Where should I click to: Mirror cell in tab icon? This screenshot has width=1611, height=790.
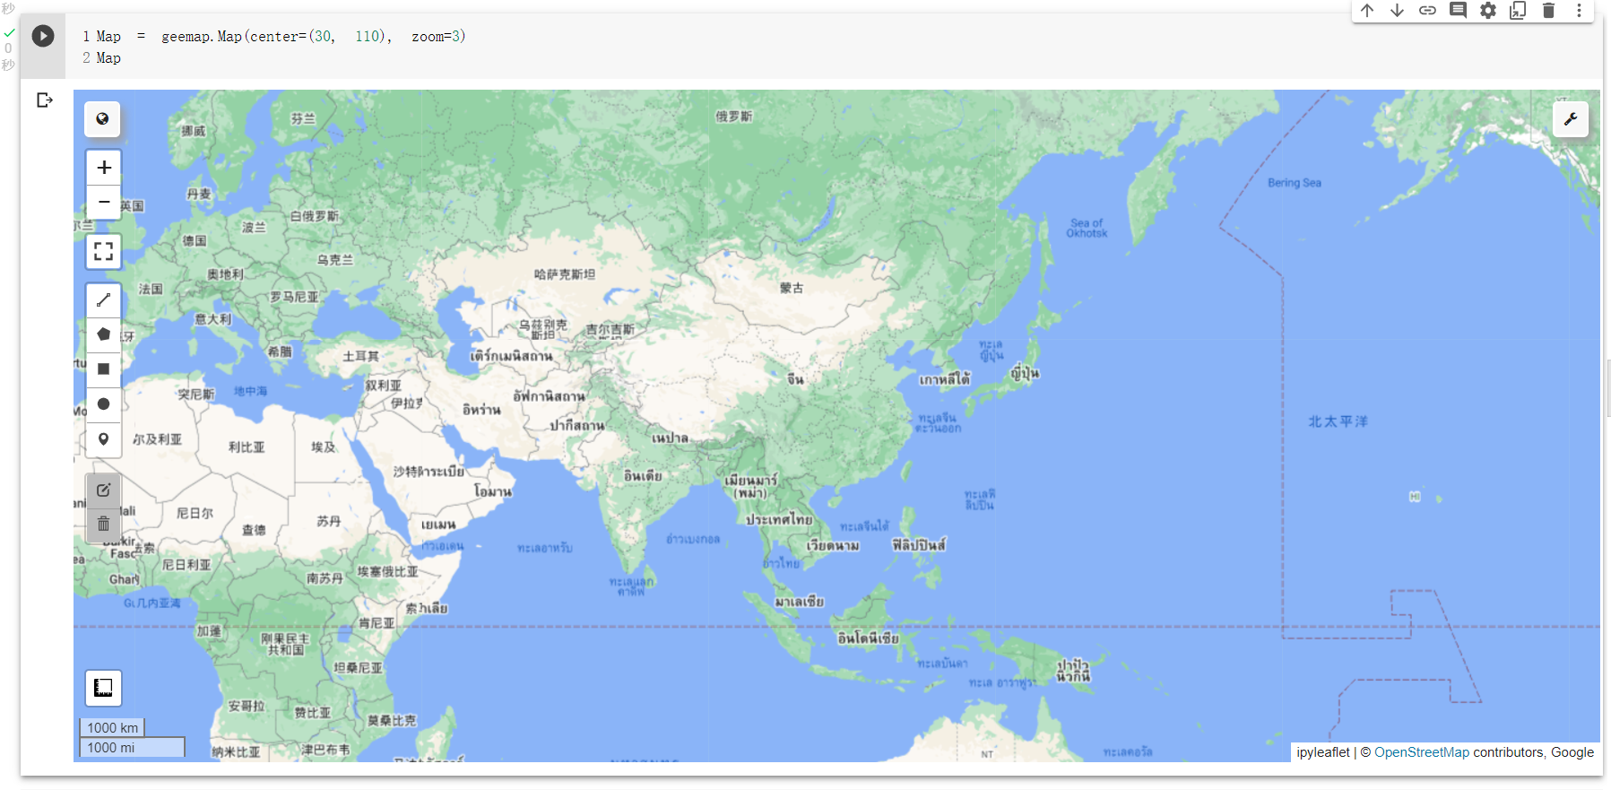coord(1518,11)
